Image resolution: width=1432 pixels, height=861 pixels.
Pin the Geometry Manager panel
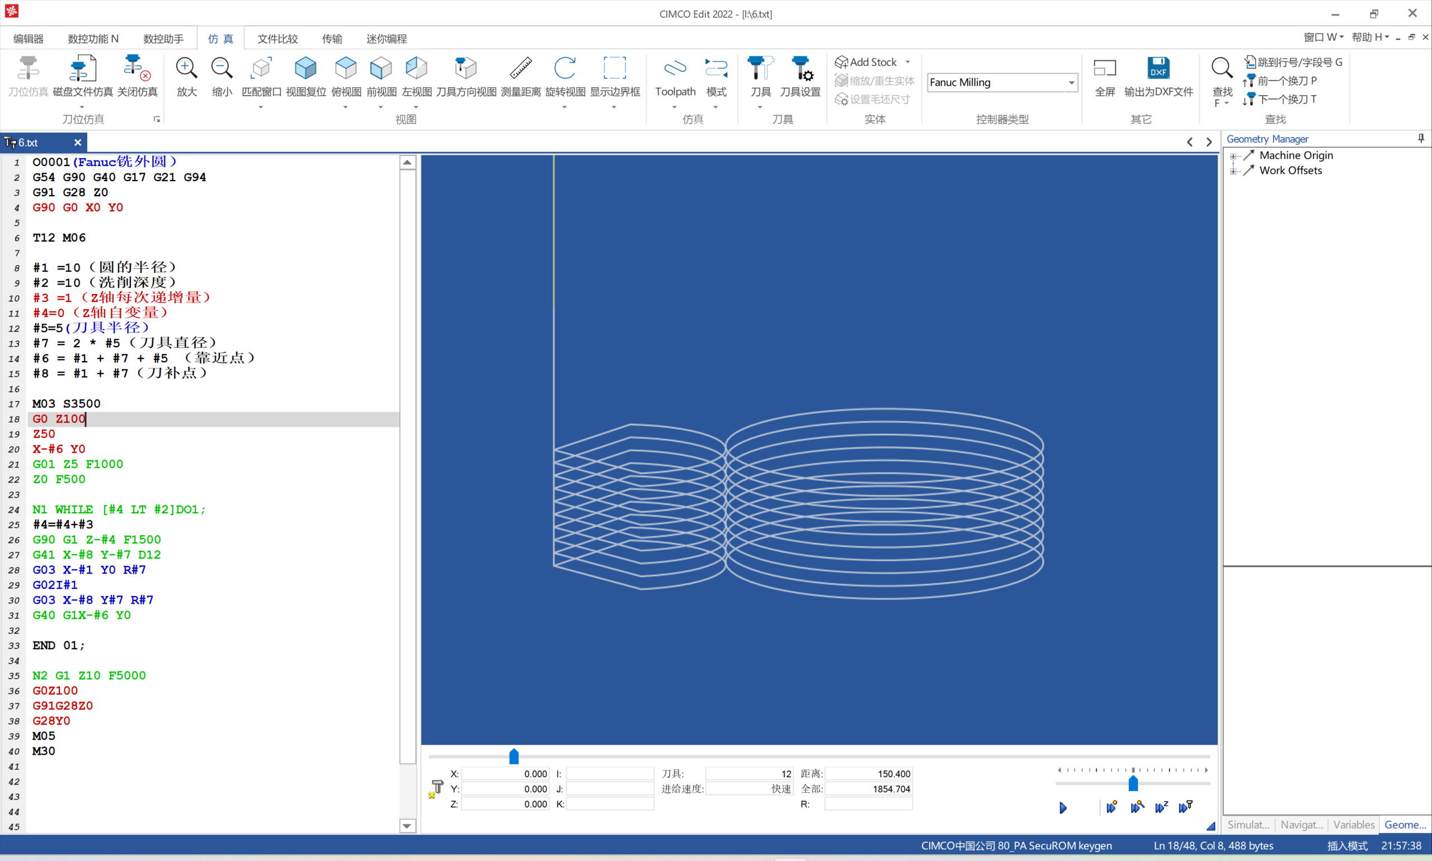[x=1420, y=138]
